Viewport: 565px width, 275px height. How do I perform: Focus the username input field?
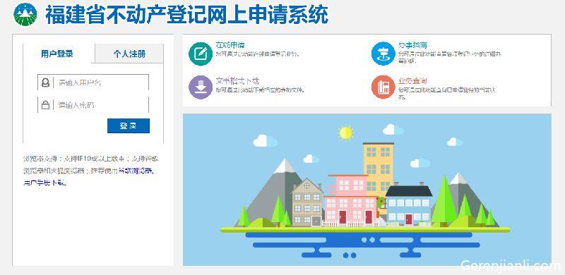pos(93,82)
